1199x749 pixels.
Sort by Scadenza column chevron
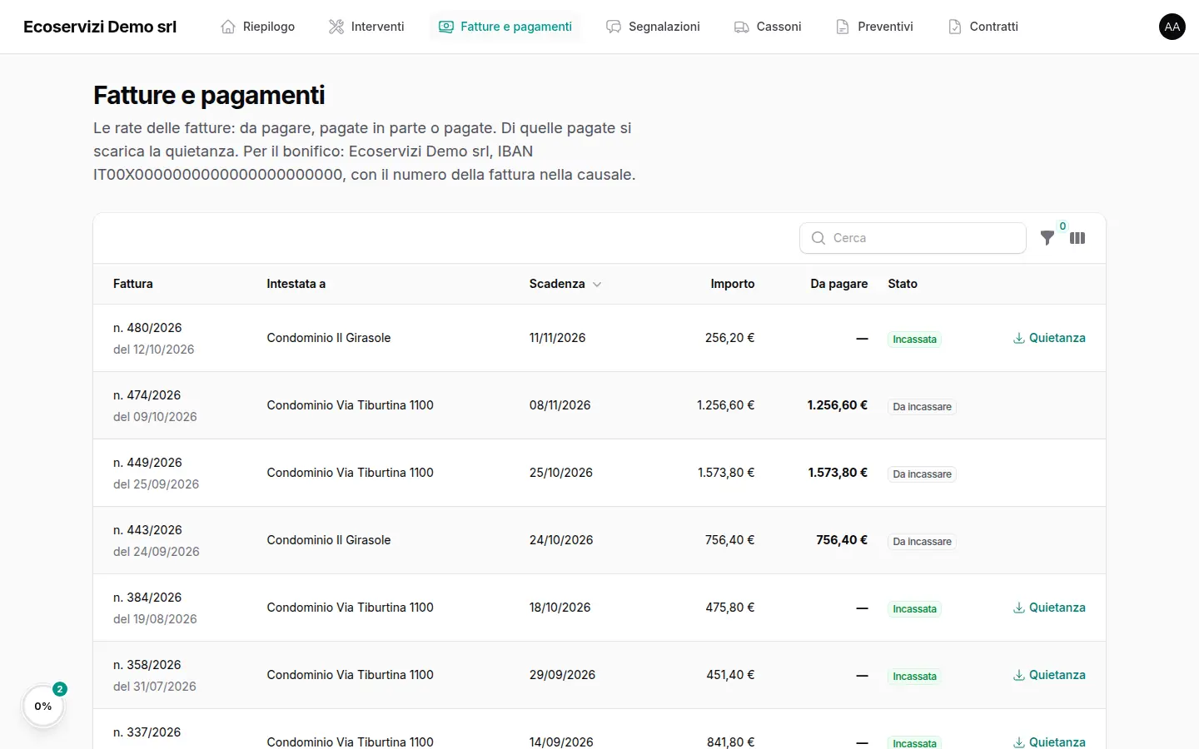[x=597, y=285]
